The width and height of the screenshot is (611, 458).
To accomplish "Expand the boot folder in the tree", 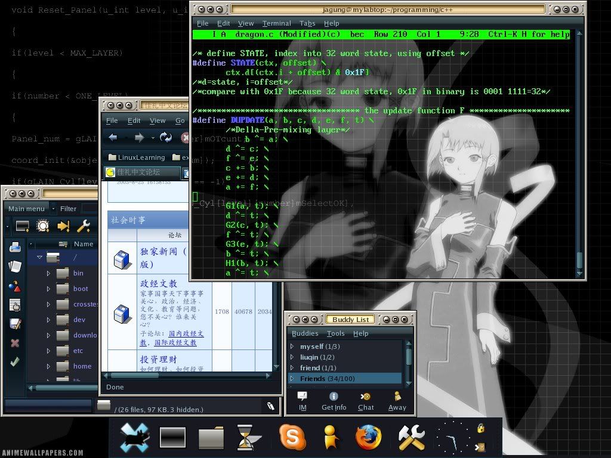I will pos(48,289).
